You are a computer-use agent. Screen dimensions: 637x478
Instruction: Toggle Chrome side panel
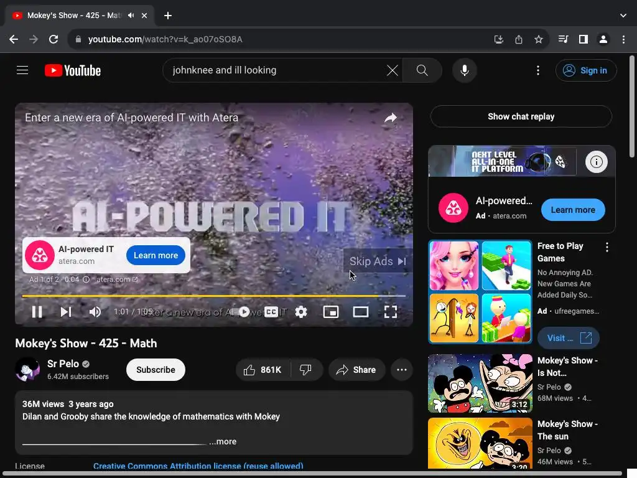[x=584, y=39]
